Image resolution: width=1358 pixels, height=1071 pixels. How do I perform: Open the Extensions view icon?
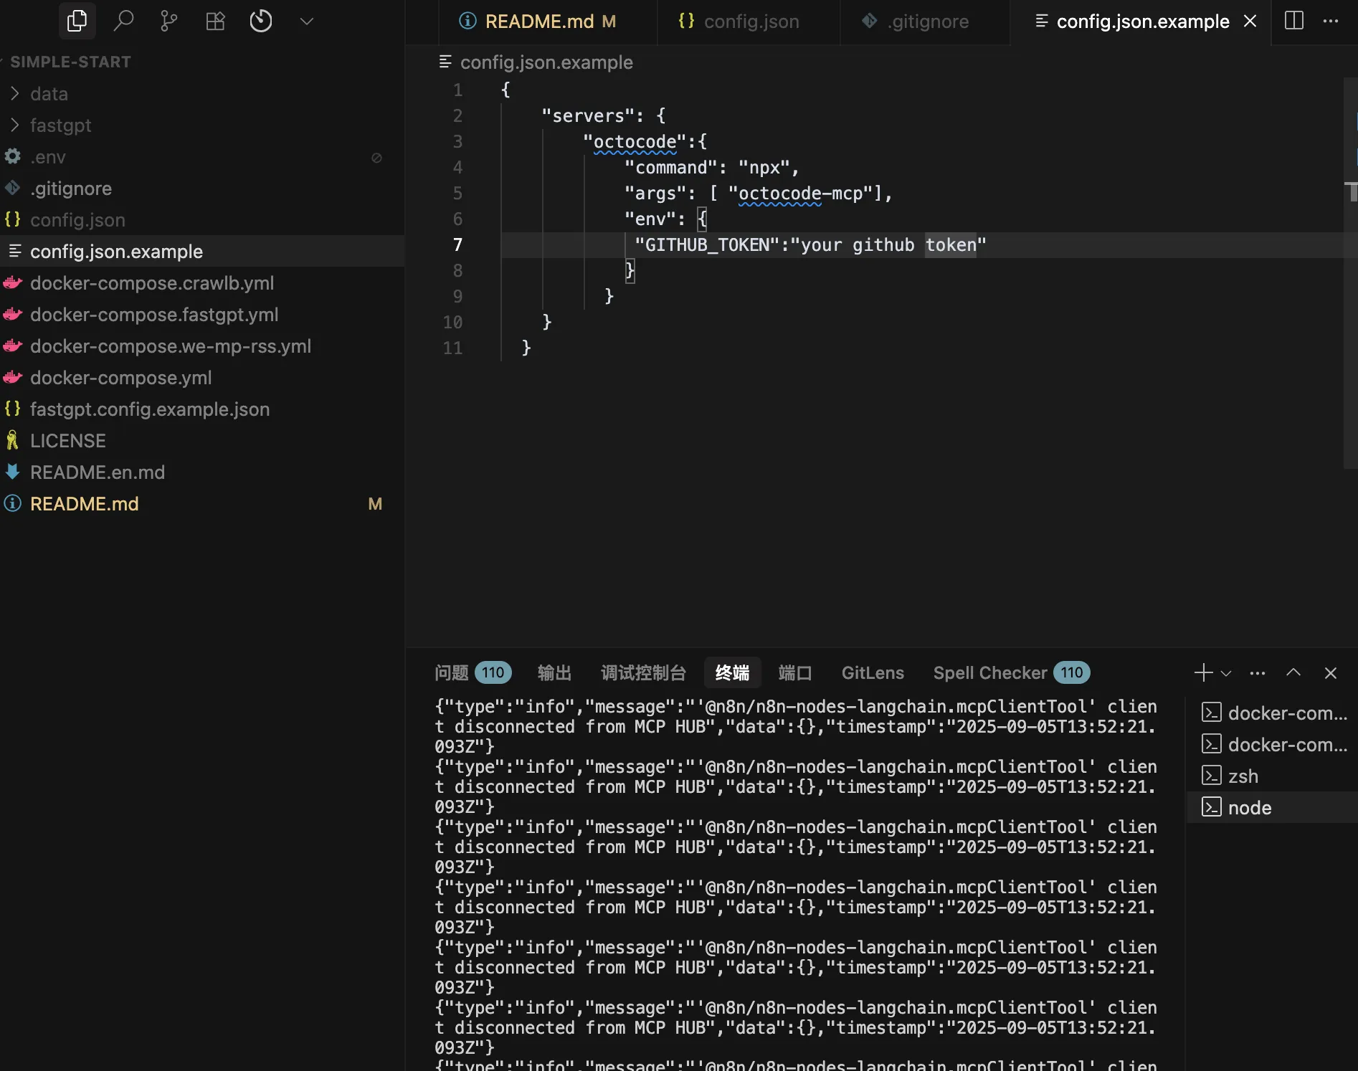click(215, 21)
